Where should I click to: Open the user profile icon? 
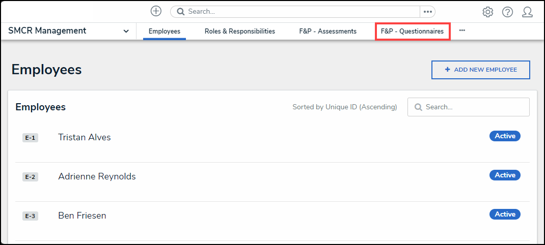527,12
